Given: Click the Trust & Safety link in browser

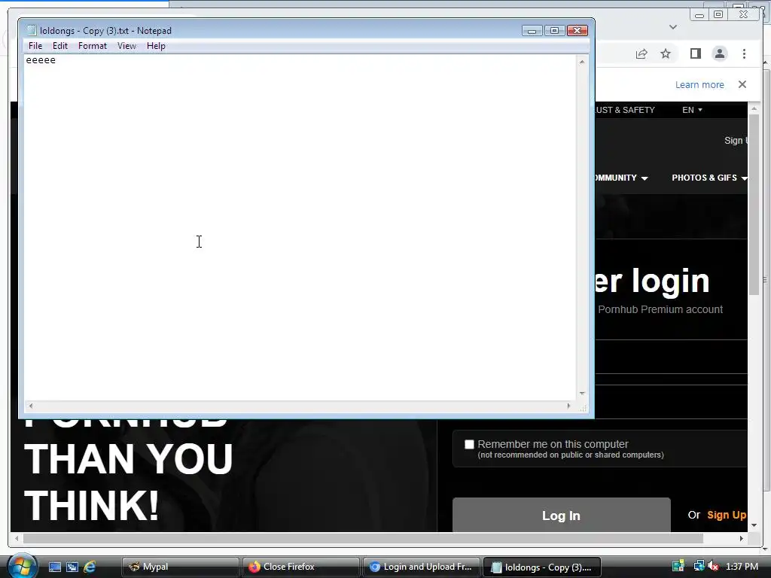Looking at the screenshot, I should click(625, 110).
